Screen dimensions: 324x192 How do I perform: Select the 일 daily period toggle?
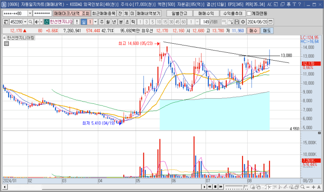click(x=84, y=22)
